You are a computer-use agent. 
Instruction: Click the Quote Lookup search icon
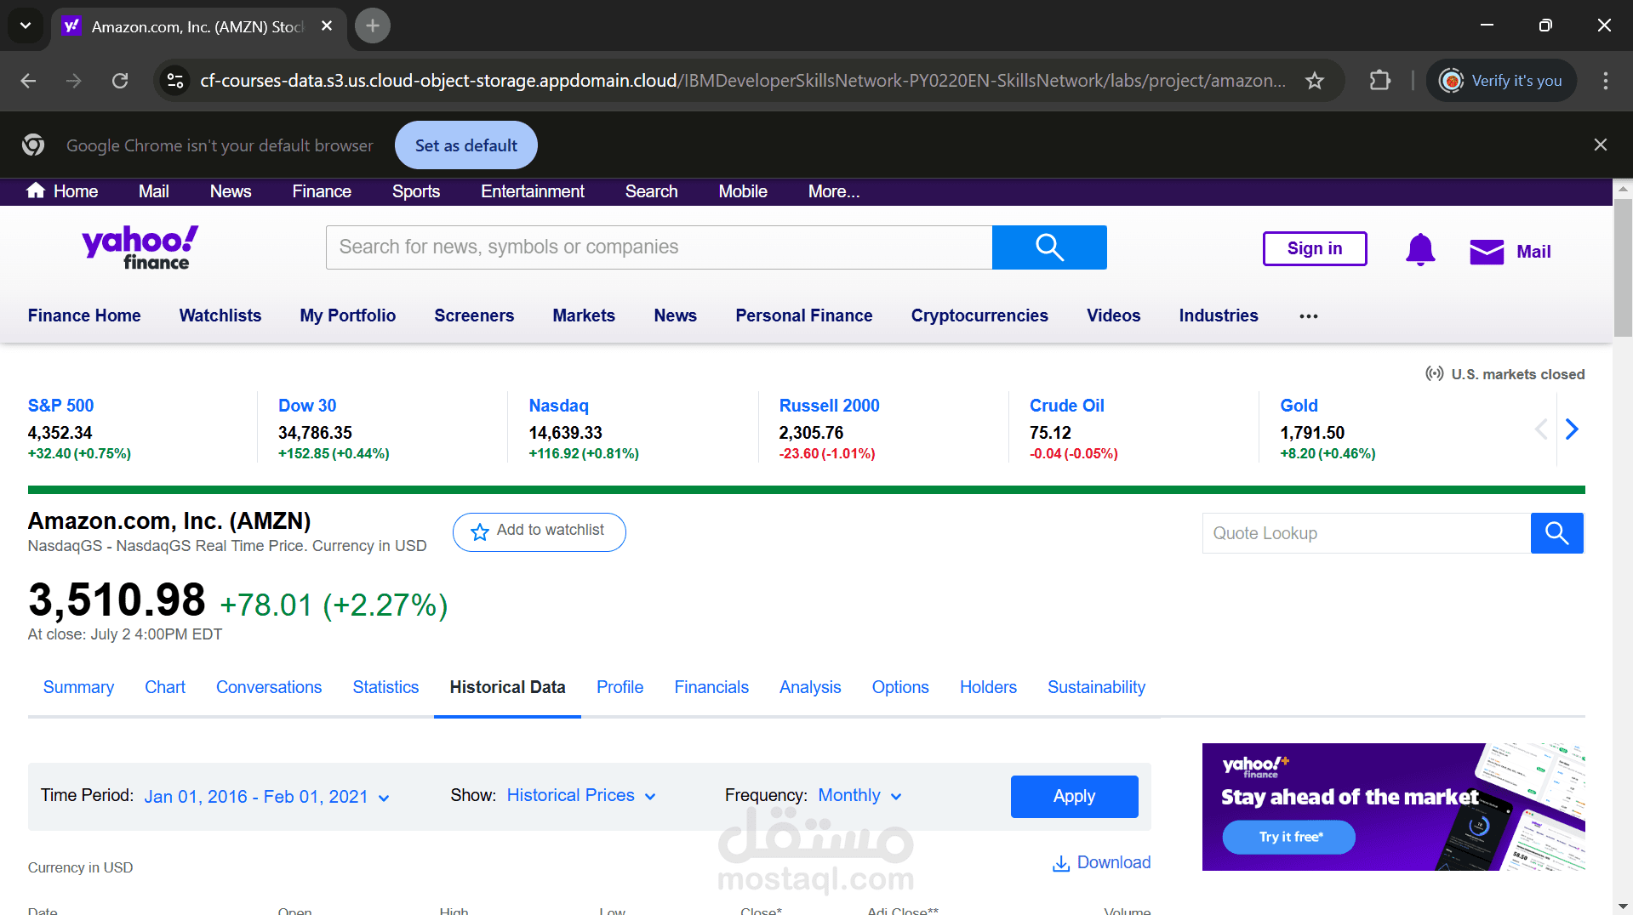[1556, 533]
